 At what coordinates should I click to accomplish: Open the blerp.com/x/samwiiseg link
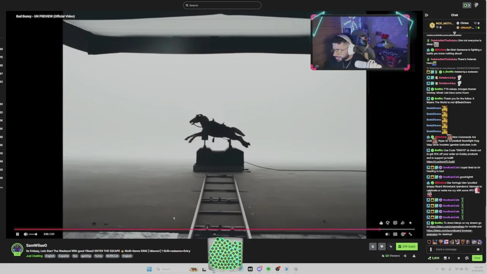pos(447,227)
